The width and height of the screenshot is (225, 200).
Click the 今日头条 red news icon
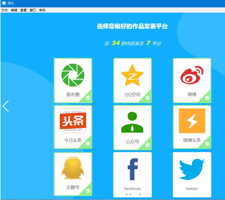(73, 121)
